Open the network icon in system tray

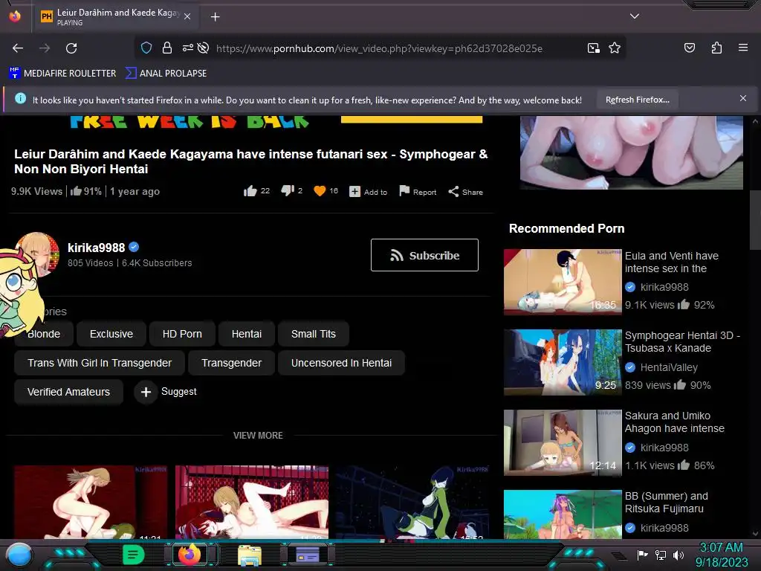tap(661, 555)
